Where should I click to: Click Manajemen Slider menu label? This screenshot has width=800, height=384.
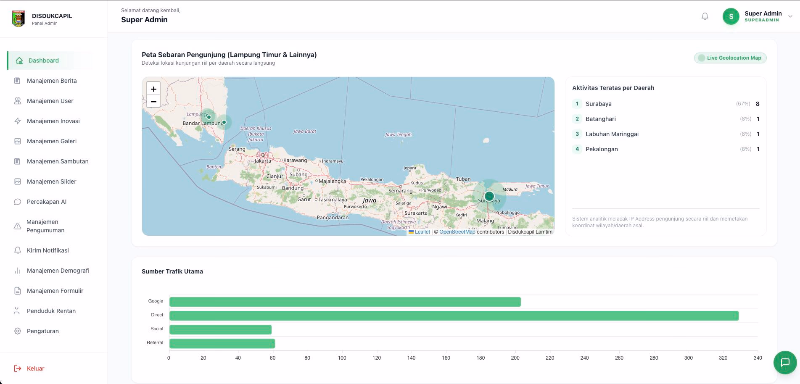point(52,181)
